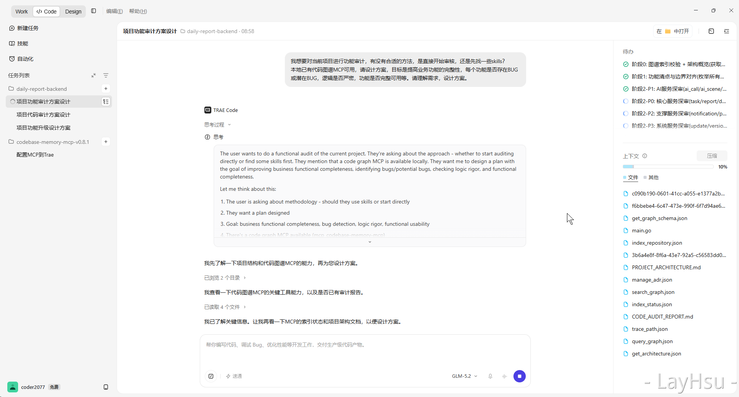Viewport: 739px width, 397px height.
Task: Click the coder2077 user avatar
Action: coord(13,387)
